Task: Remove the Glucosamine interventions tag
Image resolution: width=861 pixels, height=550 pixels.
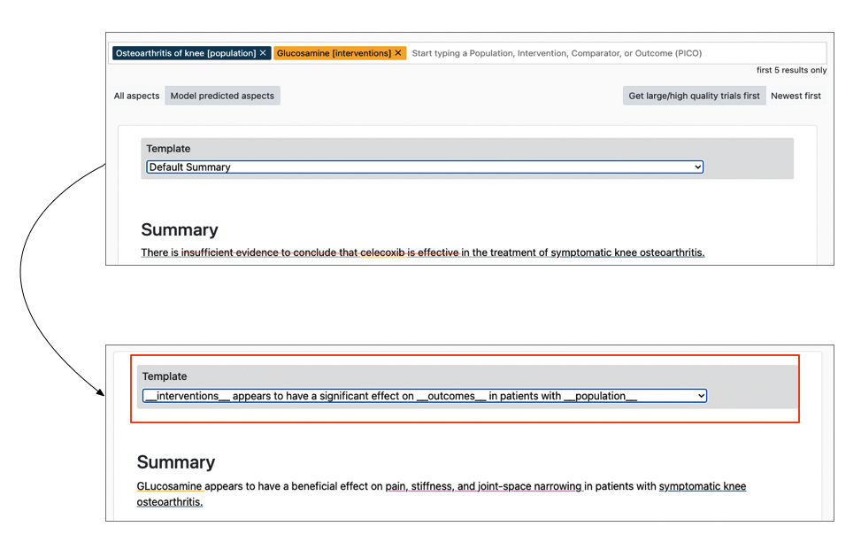Action: 398,53
